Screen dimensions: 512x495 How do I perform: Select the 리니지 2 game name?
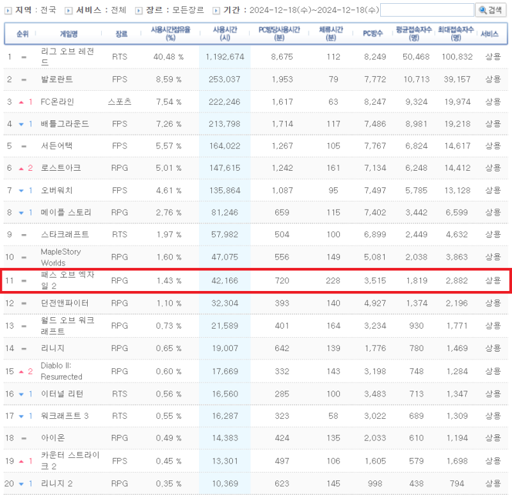click(57, 483)
